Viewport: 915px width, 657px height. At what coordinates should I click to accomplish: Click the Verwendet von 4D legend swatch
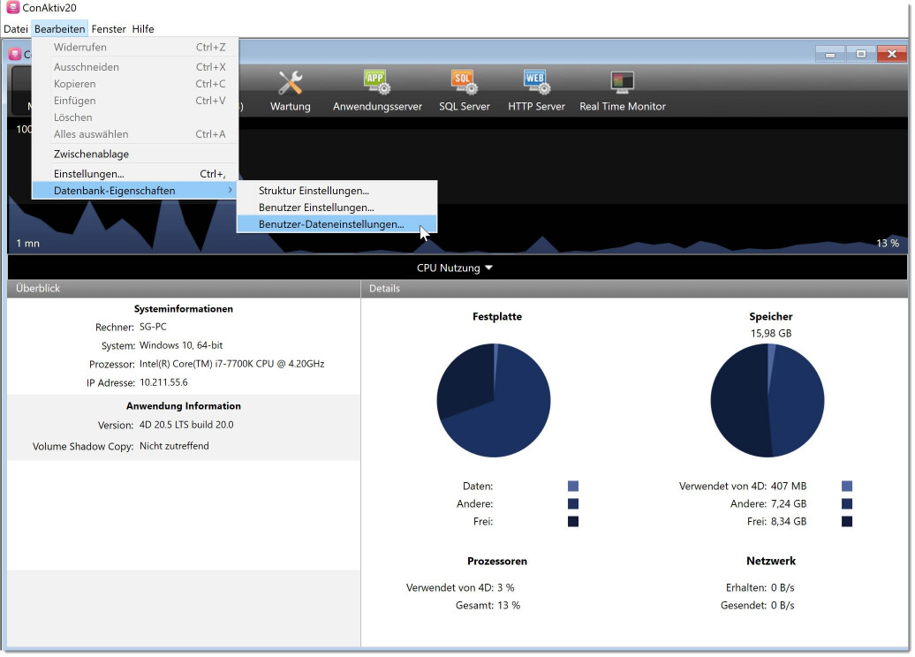[x=847, y=487]
